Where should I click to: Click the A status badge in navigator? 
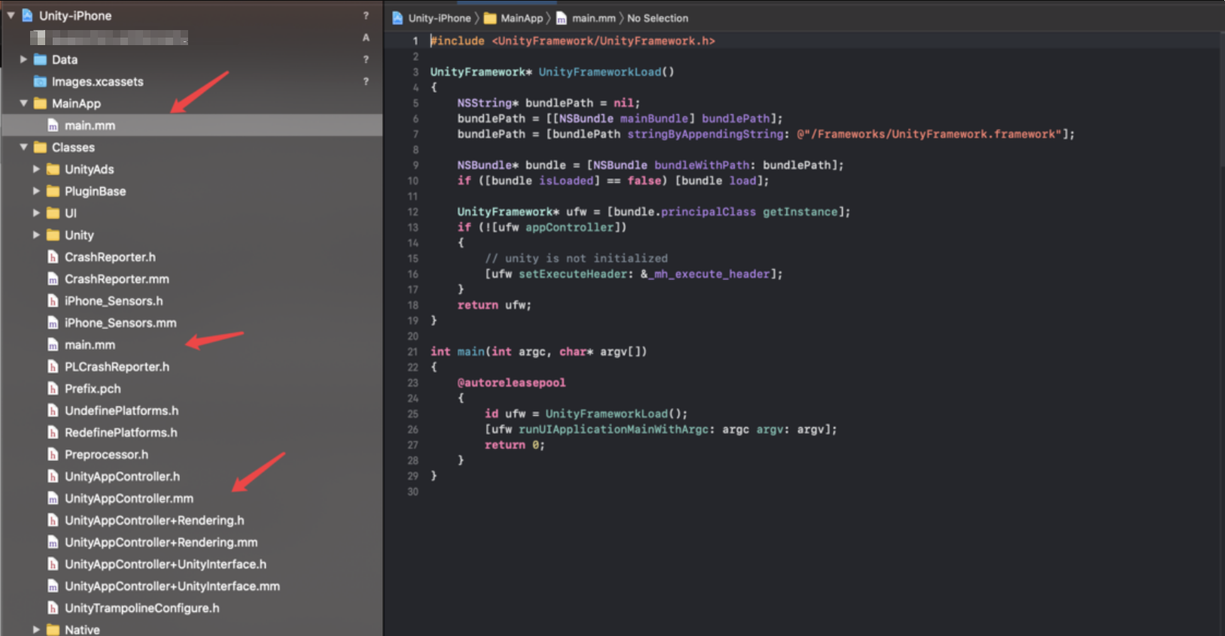(366, 37)
